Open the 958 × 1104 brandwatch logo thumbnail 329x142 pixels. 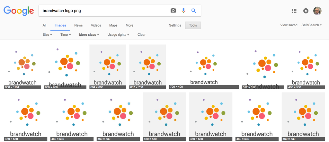pyautogui.click(x=22, y=67)
